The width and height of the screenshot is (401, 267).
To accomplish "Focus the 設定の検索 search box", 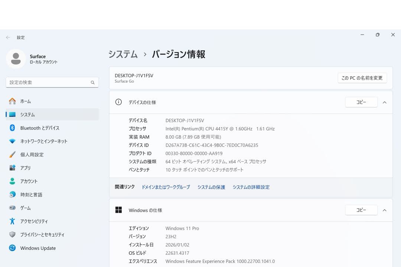I will coord(52,82).
